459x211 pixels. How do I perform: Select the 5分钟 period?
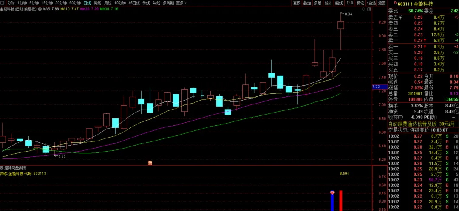point(34,3)
